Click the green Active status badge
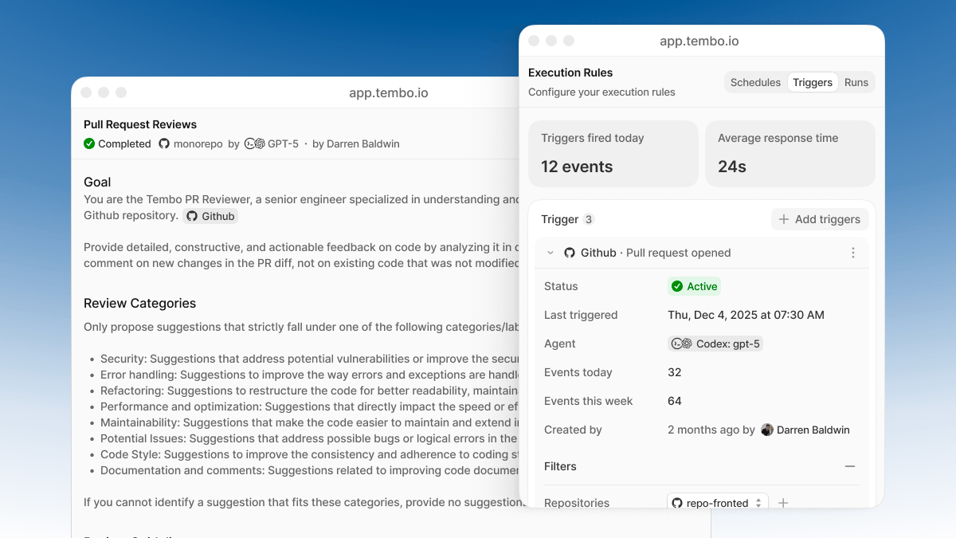Image resolution: width=956 pixels, height=538 pixels. [x=695, y=286]
